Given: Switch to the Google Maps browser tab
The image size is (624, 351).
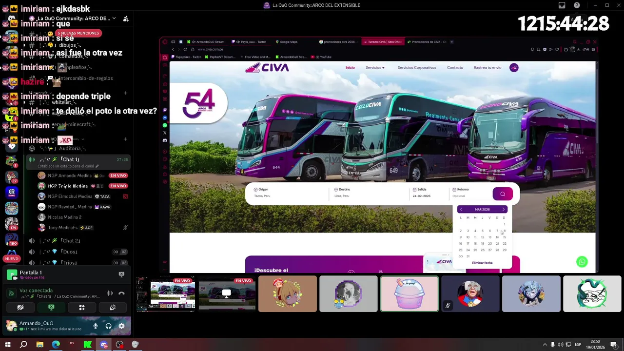Looking at the screenshot, I should (288, 42).
